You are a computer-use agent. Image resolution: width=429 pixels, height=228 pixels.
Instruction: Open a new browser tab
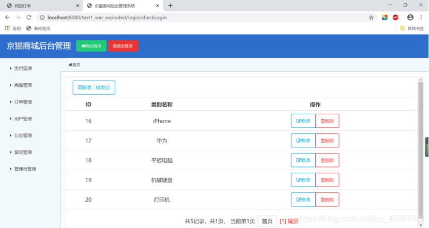pos(170,6)
